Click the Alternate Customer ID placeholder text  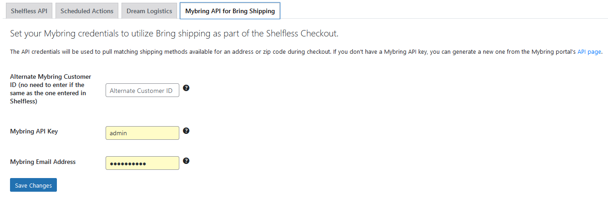(x=141, y=91)
